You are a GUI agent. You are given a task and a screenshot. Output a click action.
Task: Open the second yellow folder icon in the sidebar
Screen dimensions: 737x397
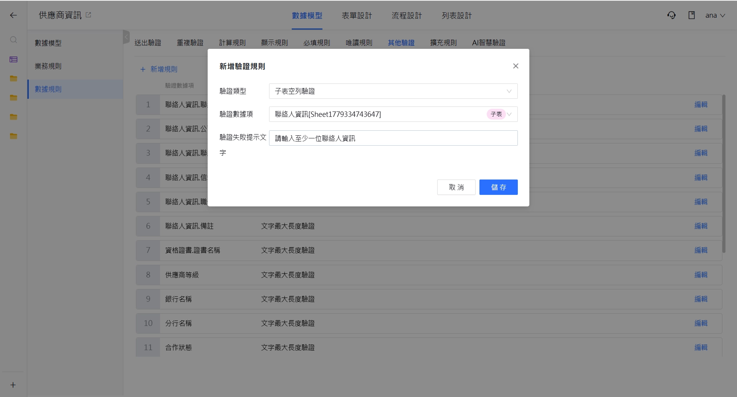tap(13, 98)
